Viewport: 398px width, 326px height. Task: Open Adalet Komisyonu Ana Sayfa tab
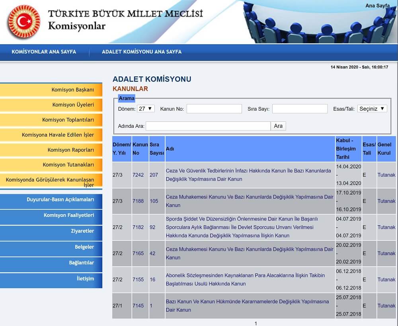[142, 52]
